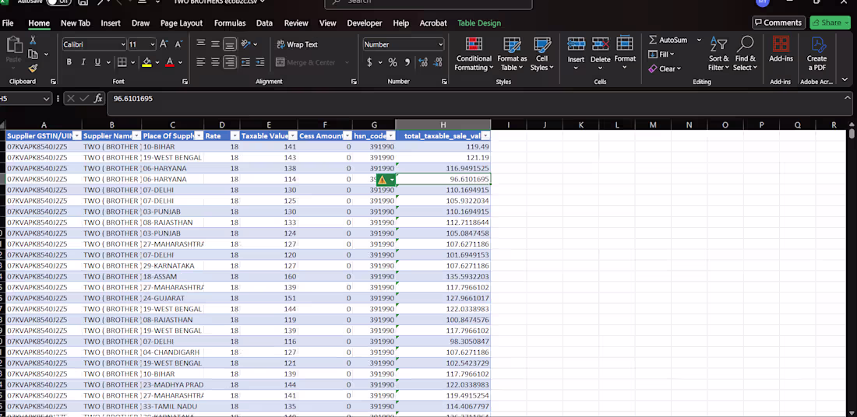Open Format as Table gallery
This screenshot has height=417, width=857.
(x=512, y=54)
